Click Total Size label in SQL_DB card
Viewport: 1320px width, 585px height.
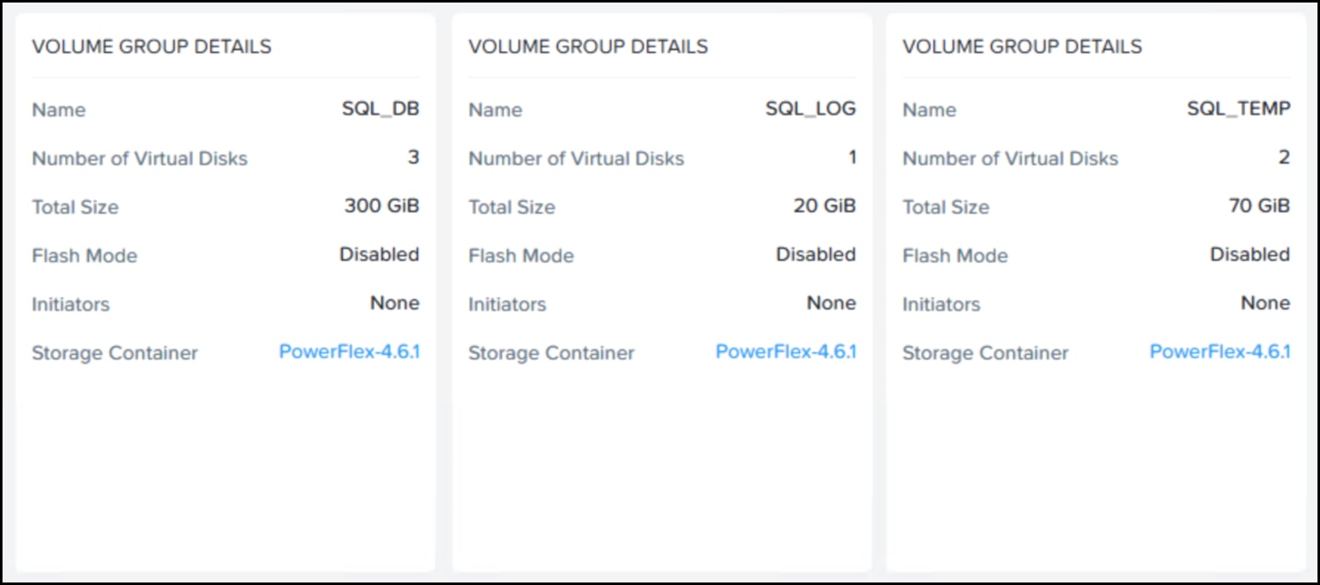coord(75,207)
